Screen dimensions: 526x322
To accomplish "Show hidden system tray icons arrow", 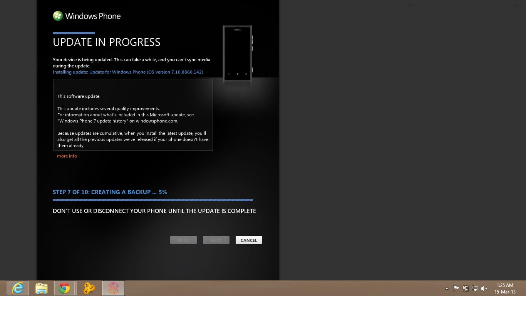I will (x=447, y=288).
